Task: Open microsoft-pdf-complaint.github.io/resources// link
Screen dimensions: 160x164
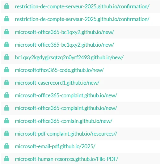Action: pyautogui.click(x=66, y=134)
